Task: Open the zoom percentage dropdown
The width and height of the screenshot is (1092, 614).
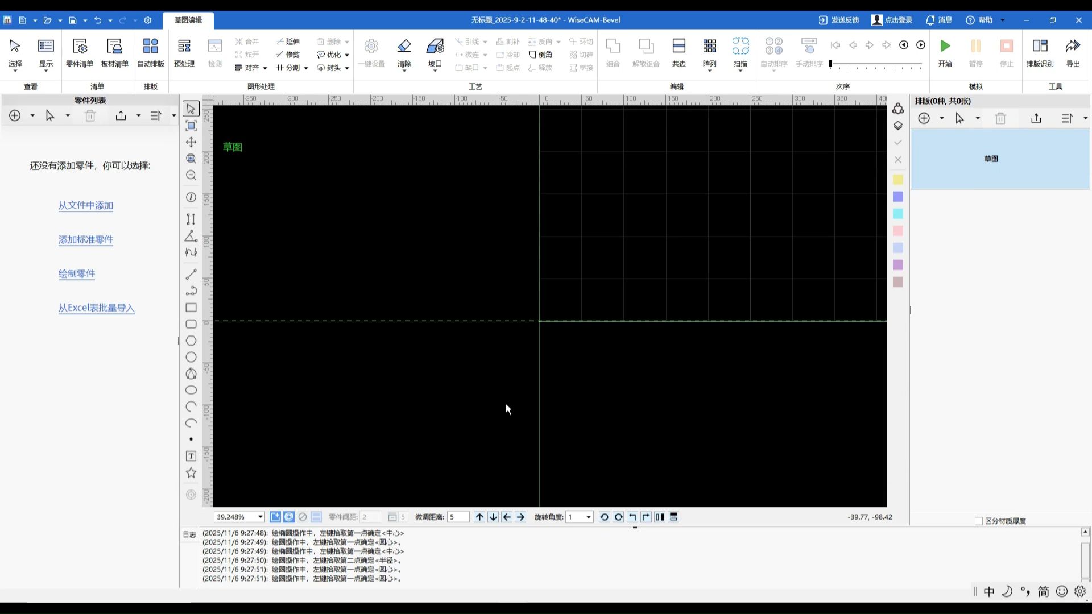Action: [260, 517]
